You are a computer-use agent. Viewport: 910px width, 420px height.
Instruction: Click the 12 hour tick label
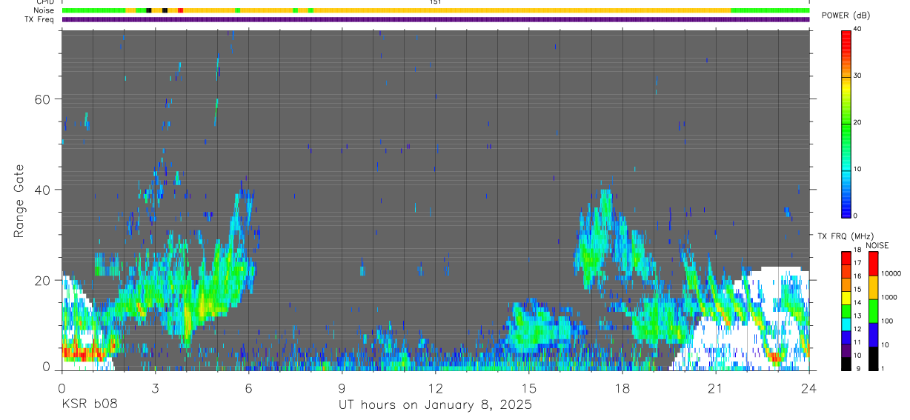pyautogui.click(x=436, y=388)
